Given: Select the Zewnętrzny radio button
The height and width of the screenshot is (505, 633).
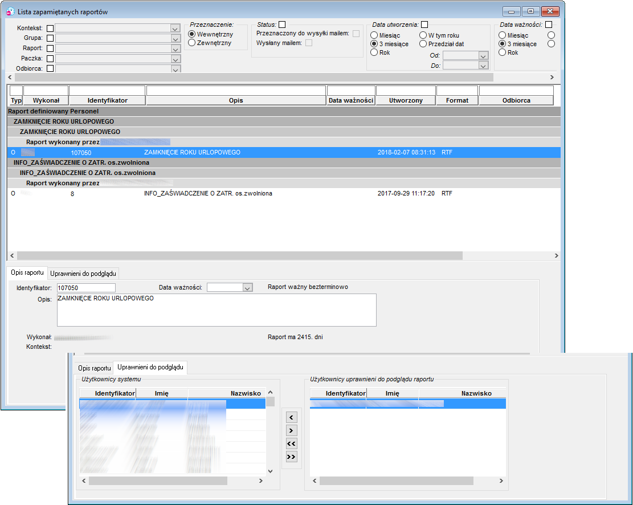Looking at the screenshot, I should click(x=192, y=43).
